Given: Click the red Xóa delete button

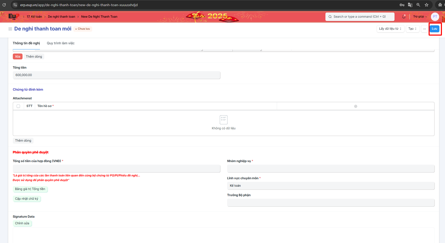Looking at the screenshot, I should [x=18, y=57].
